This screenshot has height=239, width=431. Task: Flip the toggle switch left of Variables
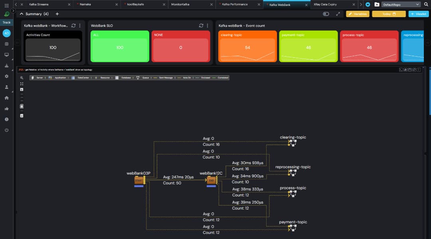tap(326, 14)
